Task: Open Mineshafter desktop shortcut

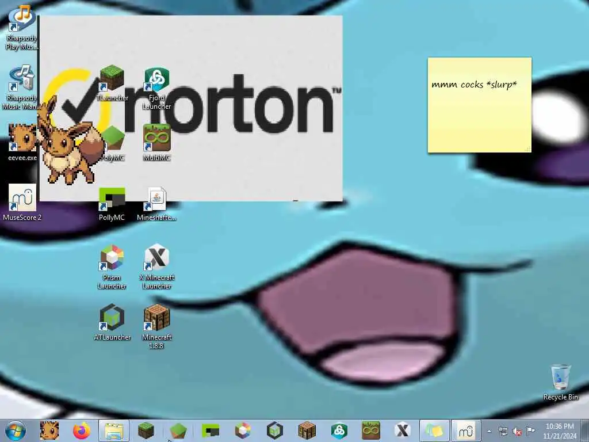Action: point(156,204)
